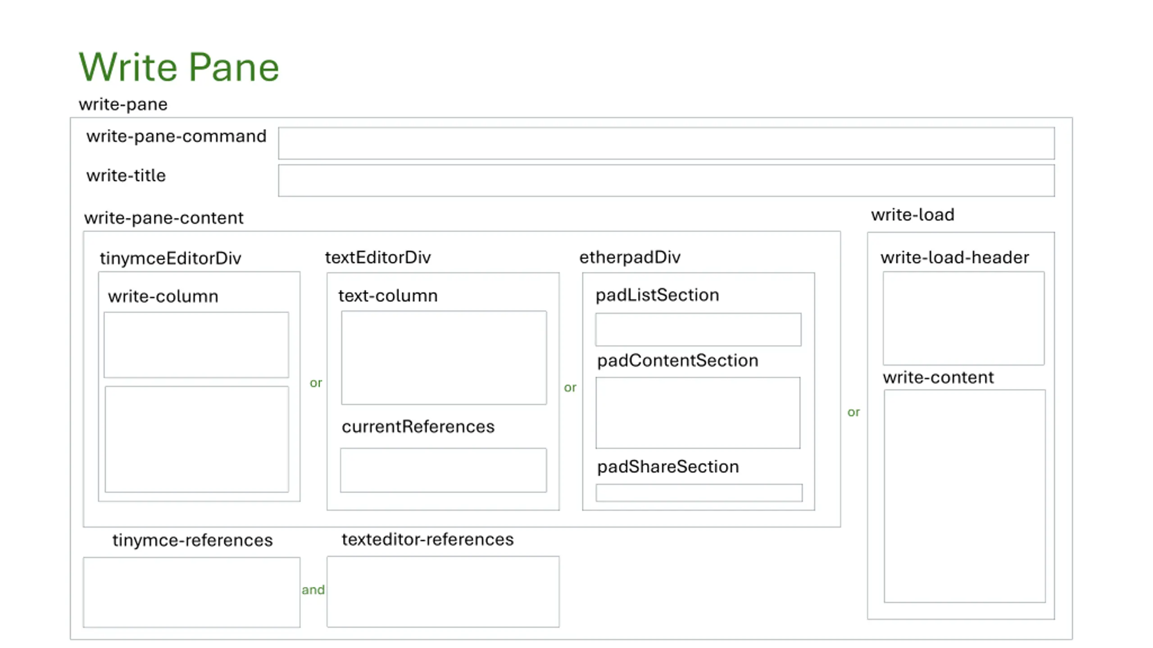Click the "text-column" label

pos(388,296)
